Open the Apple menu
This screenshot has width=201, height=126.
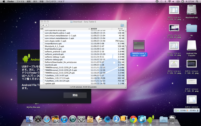point(4,1)
